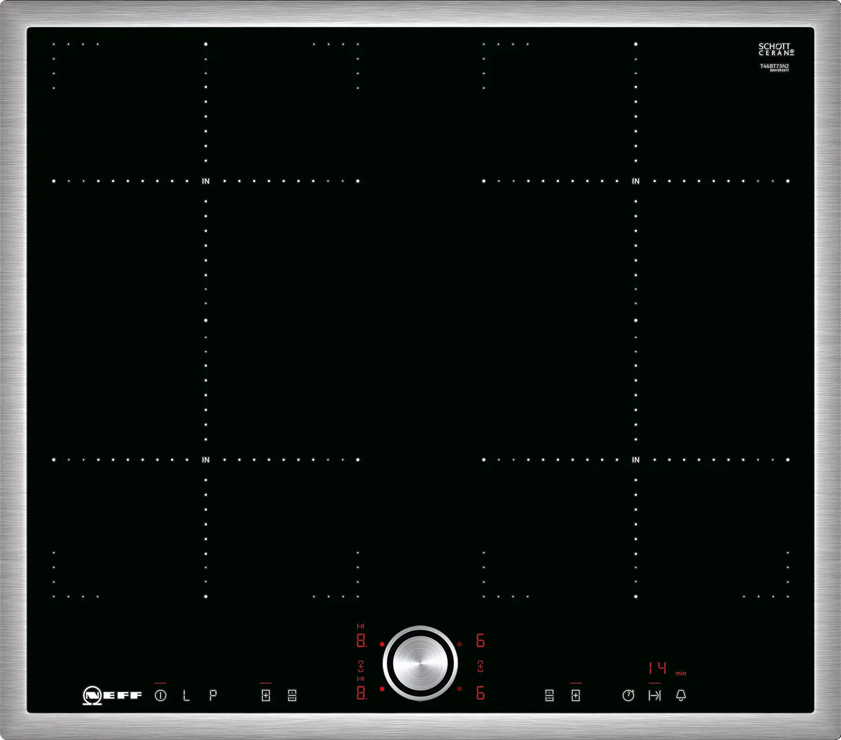This screenshot has width=841, height=740.
Task: Tap the top-left zone IN marker
Action: (206, 181)
